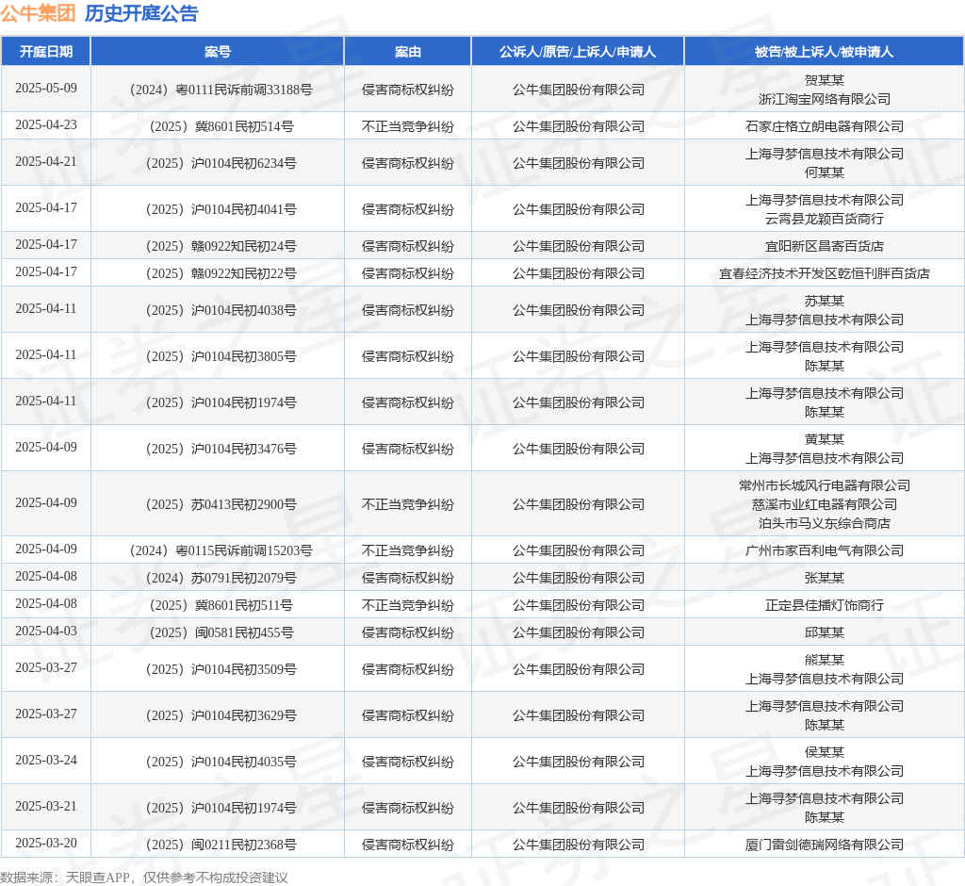Select the 案号 column header
The width and height of the screenshot is (965, 886).
click(218, 52)
